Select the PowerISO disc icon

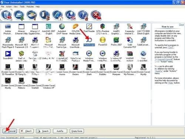pos(102,40)
